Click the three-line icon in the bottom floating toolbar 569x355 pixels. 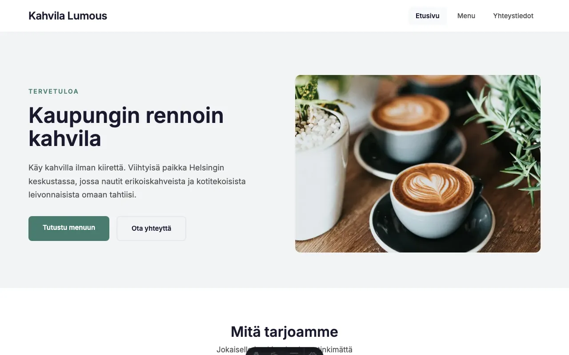294,353
